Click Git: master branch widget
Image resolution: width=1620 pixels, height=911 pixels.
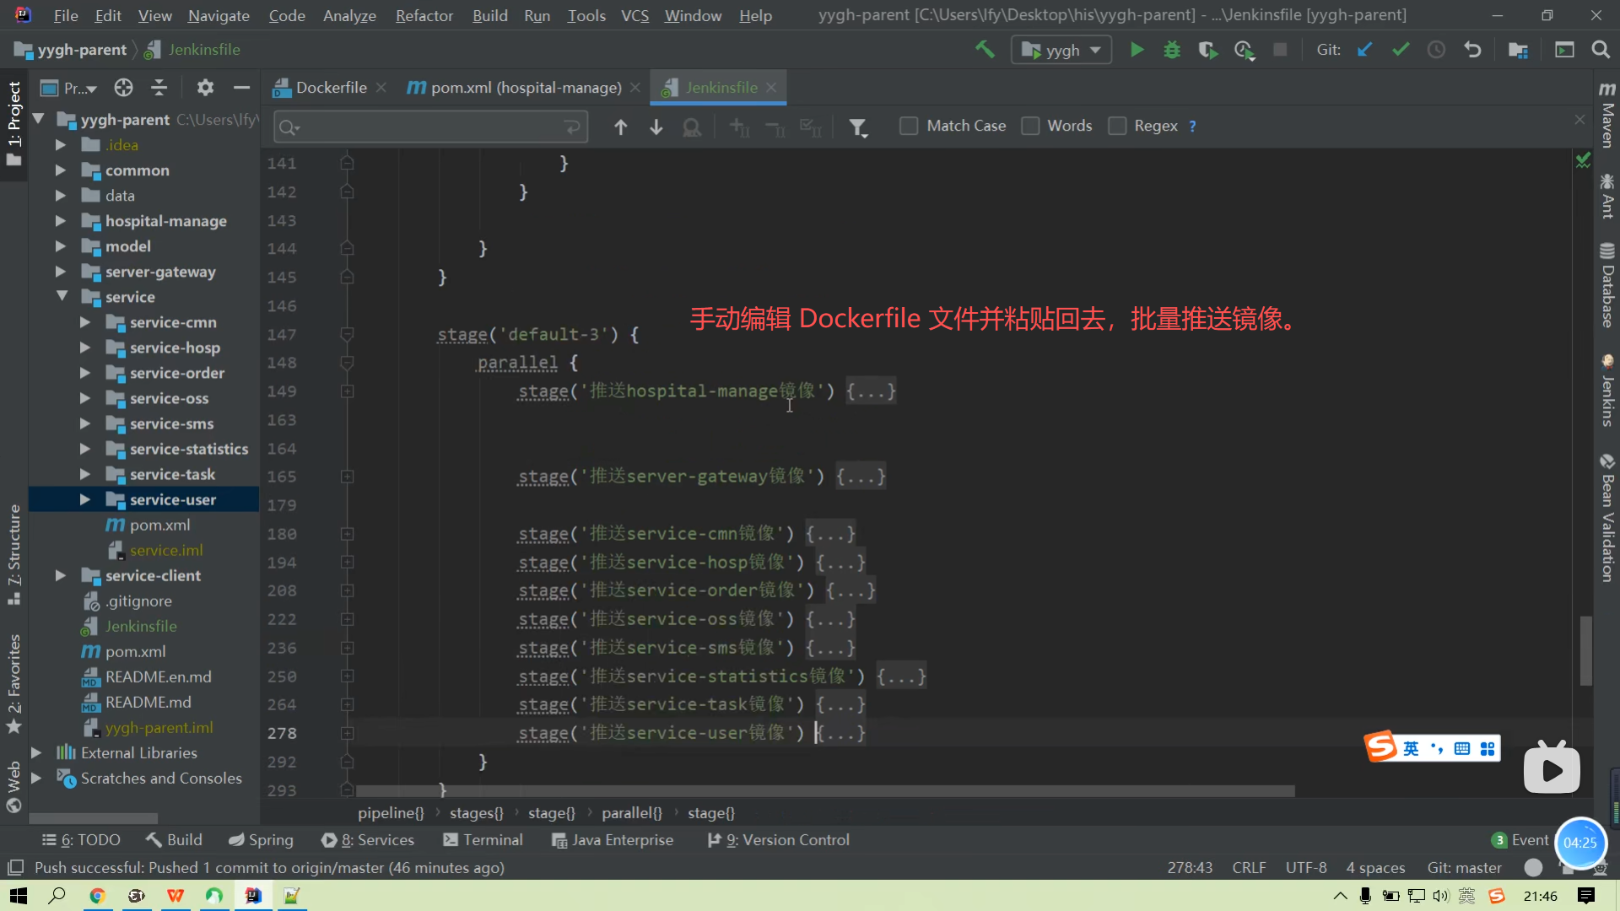[1464, 868]
